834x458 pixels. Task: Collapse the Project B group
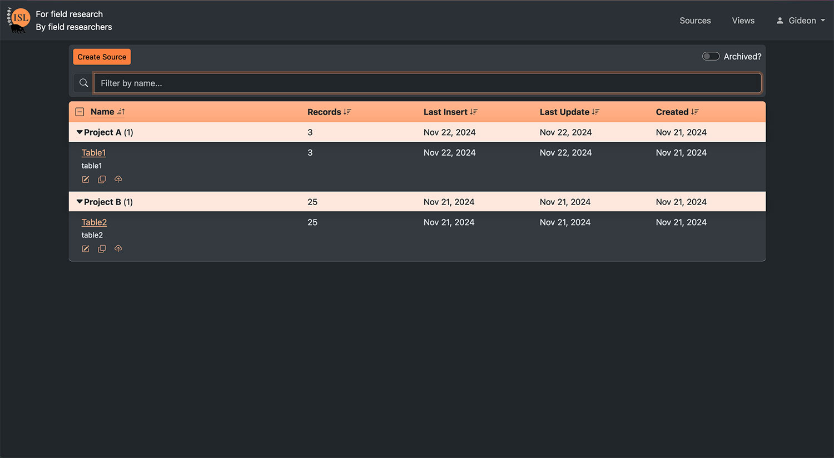[x=80, y=202]
